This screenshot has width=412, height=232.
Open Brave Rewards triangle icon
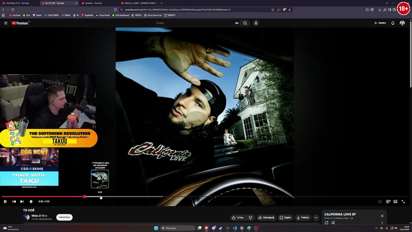289,10
